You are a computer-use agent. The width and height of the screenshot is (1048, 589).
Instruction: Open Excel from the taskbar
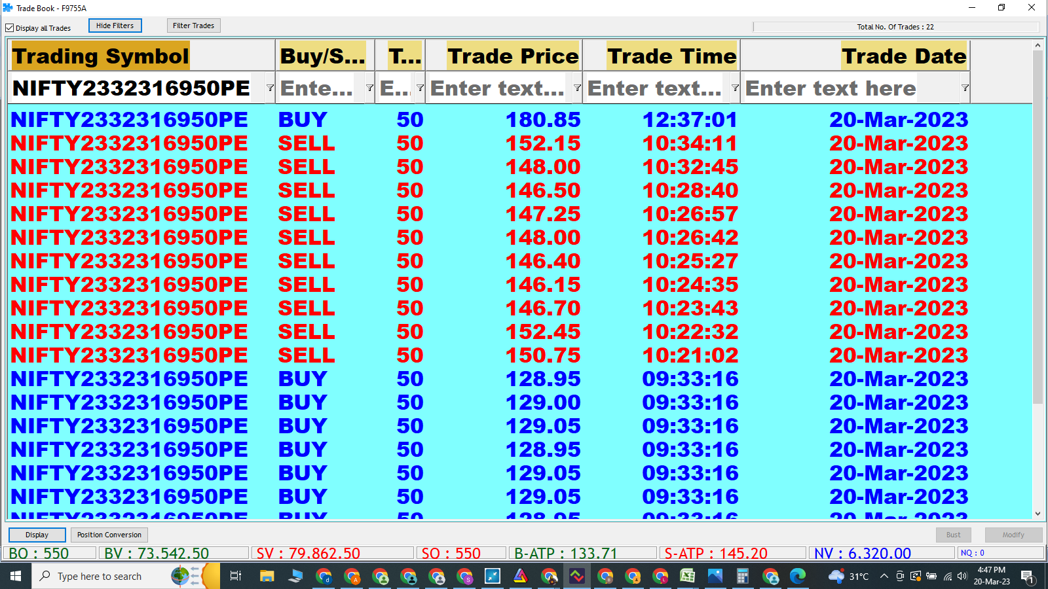pyautogui.click(x=687, y=577)
